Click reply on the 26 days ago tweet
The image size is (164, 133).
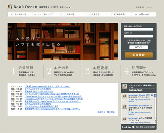point(141,99)
